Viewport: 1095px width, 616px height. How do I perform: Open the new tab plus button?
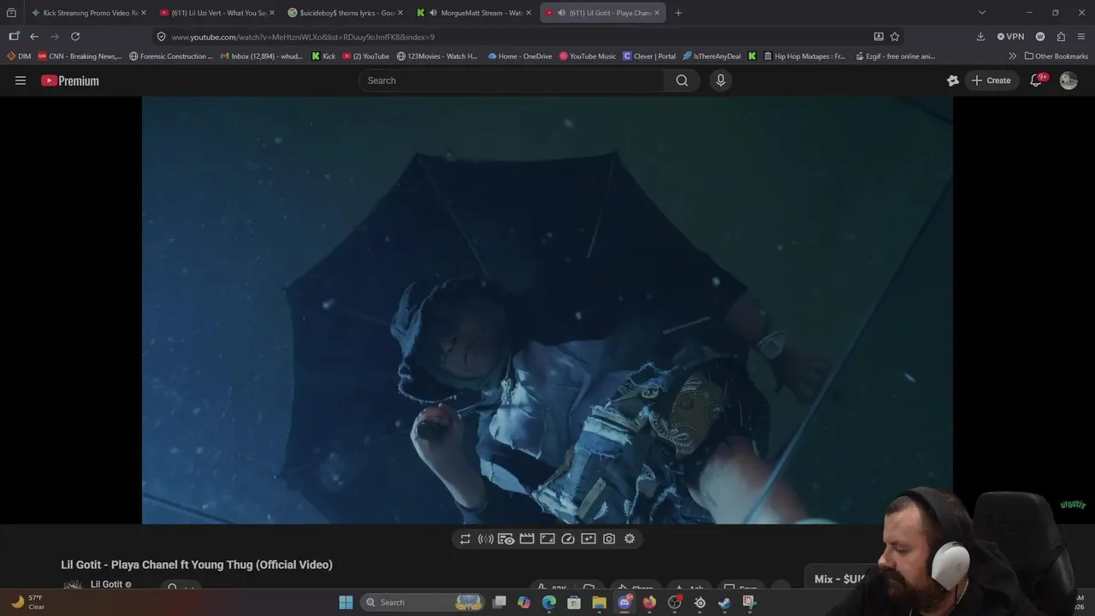coord(678,13)
